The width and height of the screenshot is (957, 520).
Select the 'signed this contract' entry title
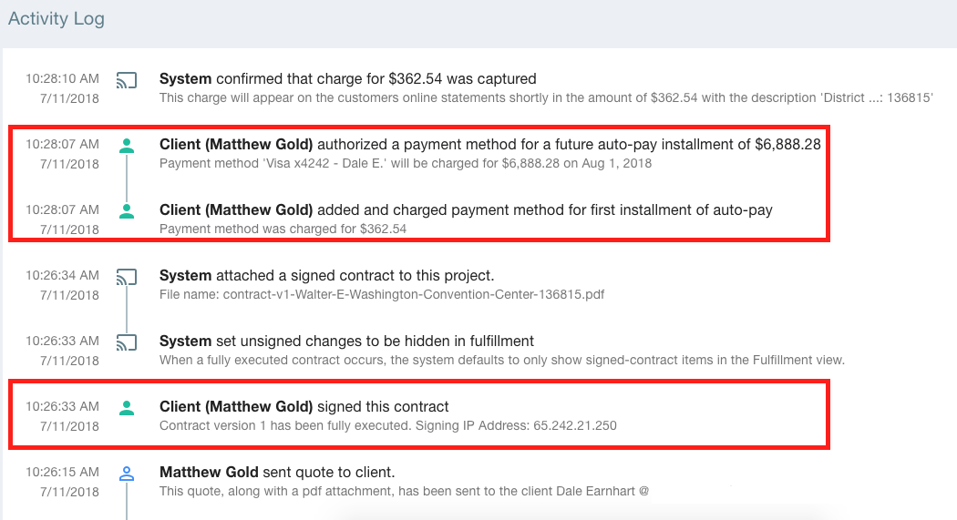click(304, 406)
